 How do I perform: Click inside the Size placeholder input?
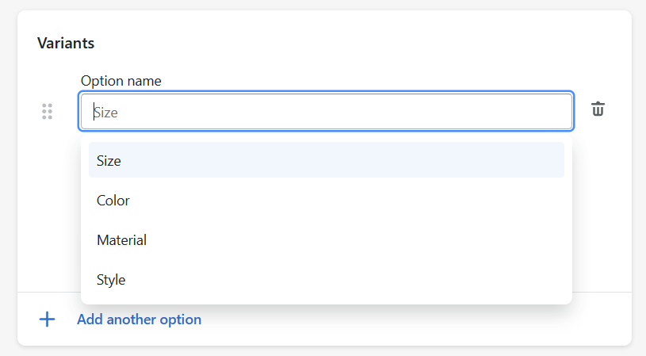327,111
